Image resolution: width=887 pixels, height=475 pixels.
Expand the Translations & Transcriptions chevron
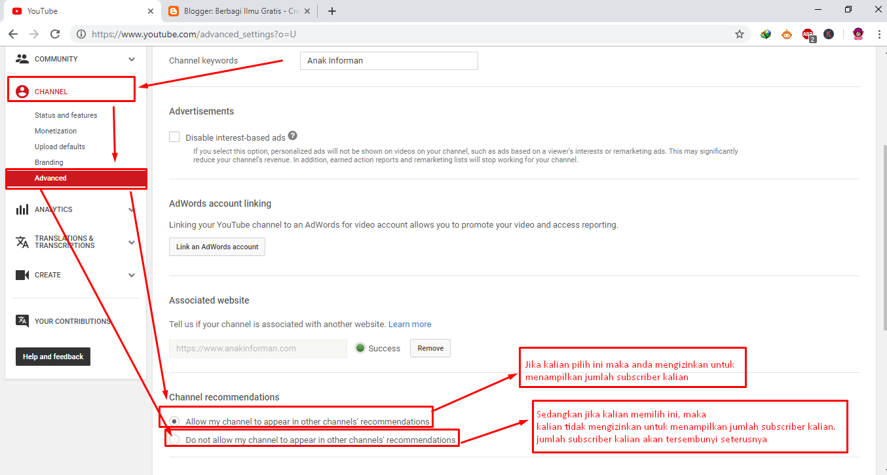132,242
